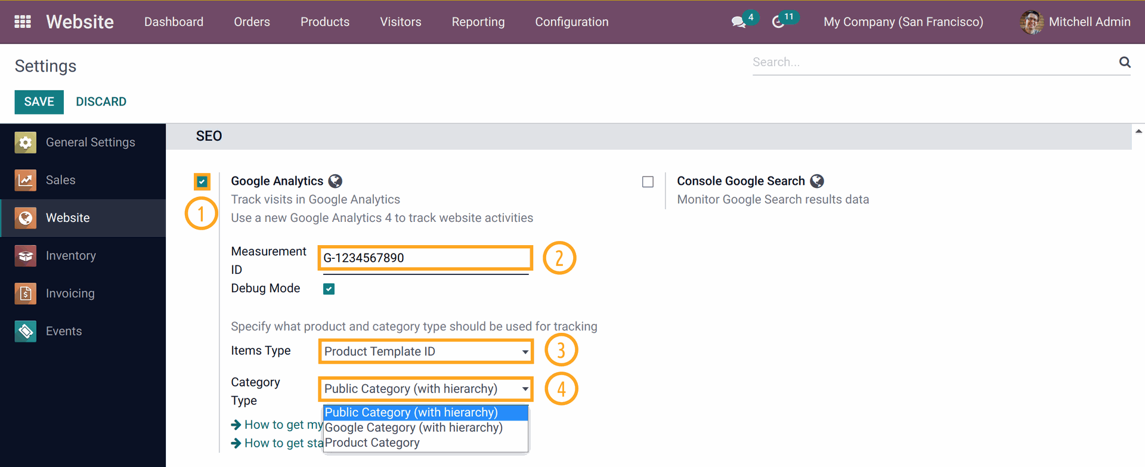The height and width of the screenshot is (467, 1145).
Task: Click arrow icon before 'How to get my'
Action: [x=236, y=425]
